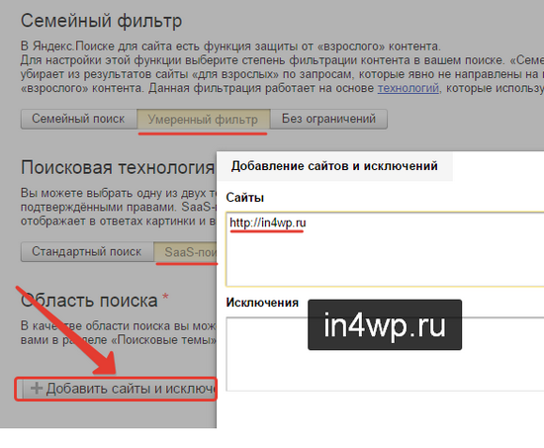Focus the Исключения text area
Viewport: 544px width, 448px height.
tap(385, 354)
